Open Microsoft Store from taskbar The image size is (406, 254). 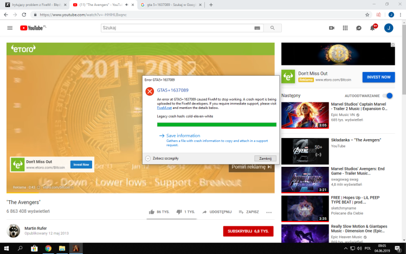tap(34, 249)
